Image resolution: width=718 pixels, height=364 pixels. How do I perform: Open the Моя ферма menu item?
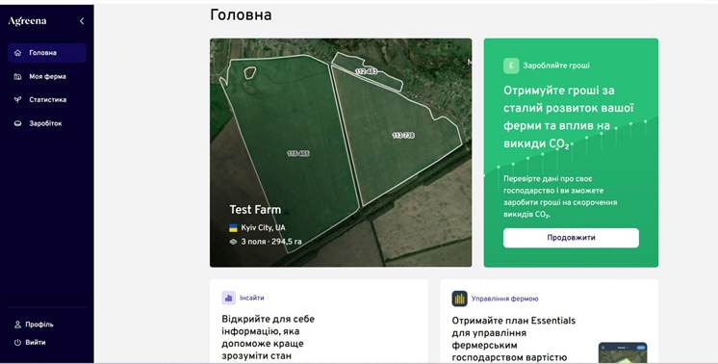tap(47, 76)
